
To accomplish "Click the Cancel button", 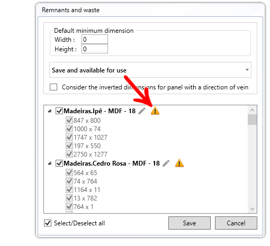I will [x=236, y=223].
